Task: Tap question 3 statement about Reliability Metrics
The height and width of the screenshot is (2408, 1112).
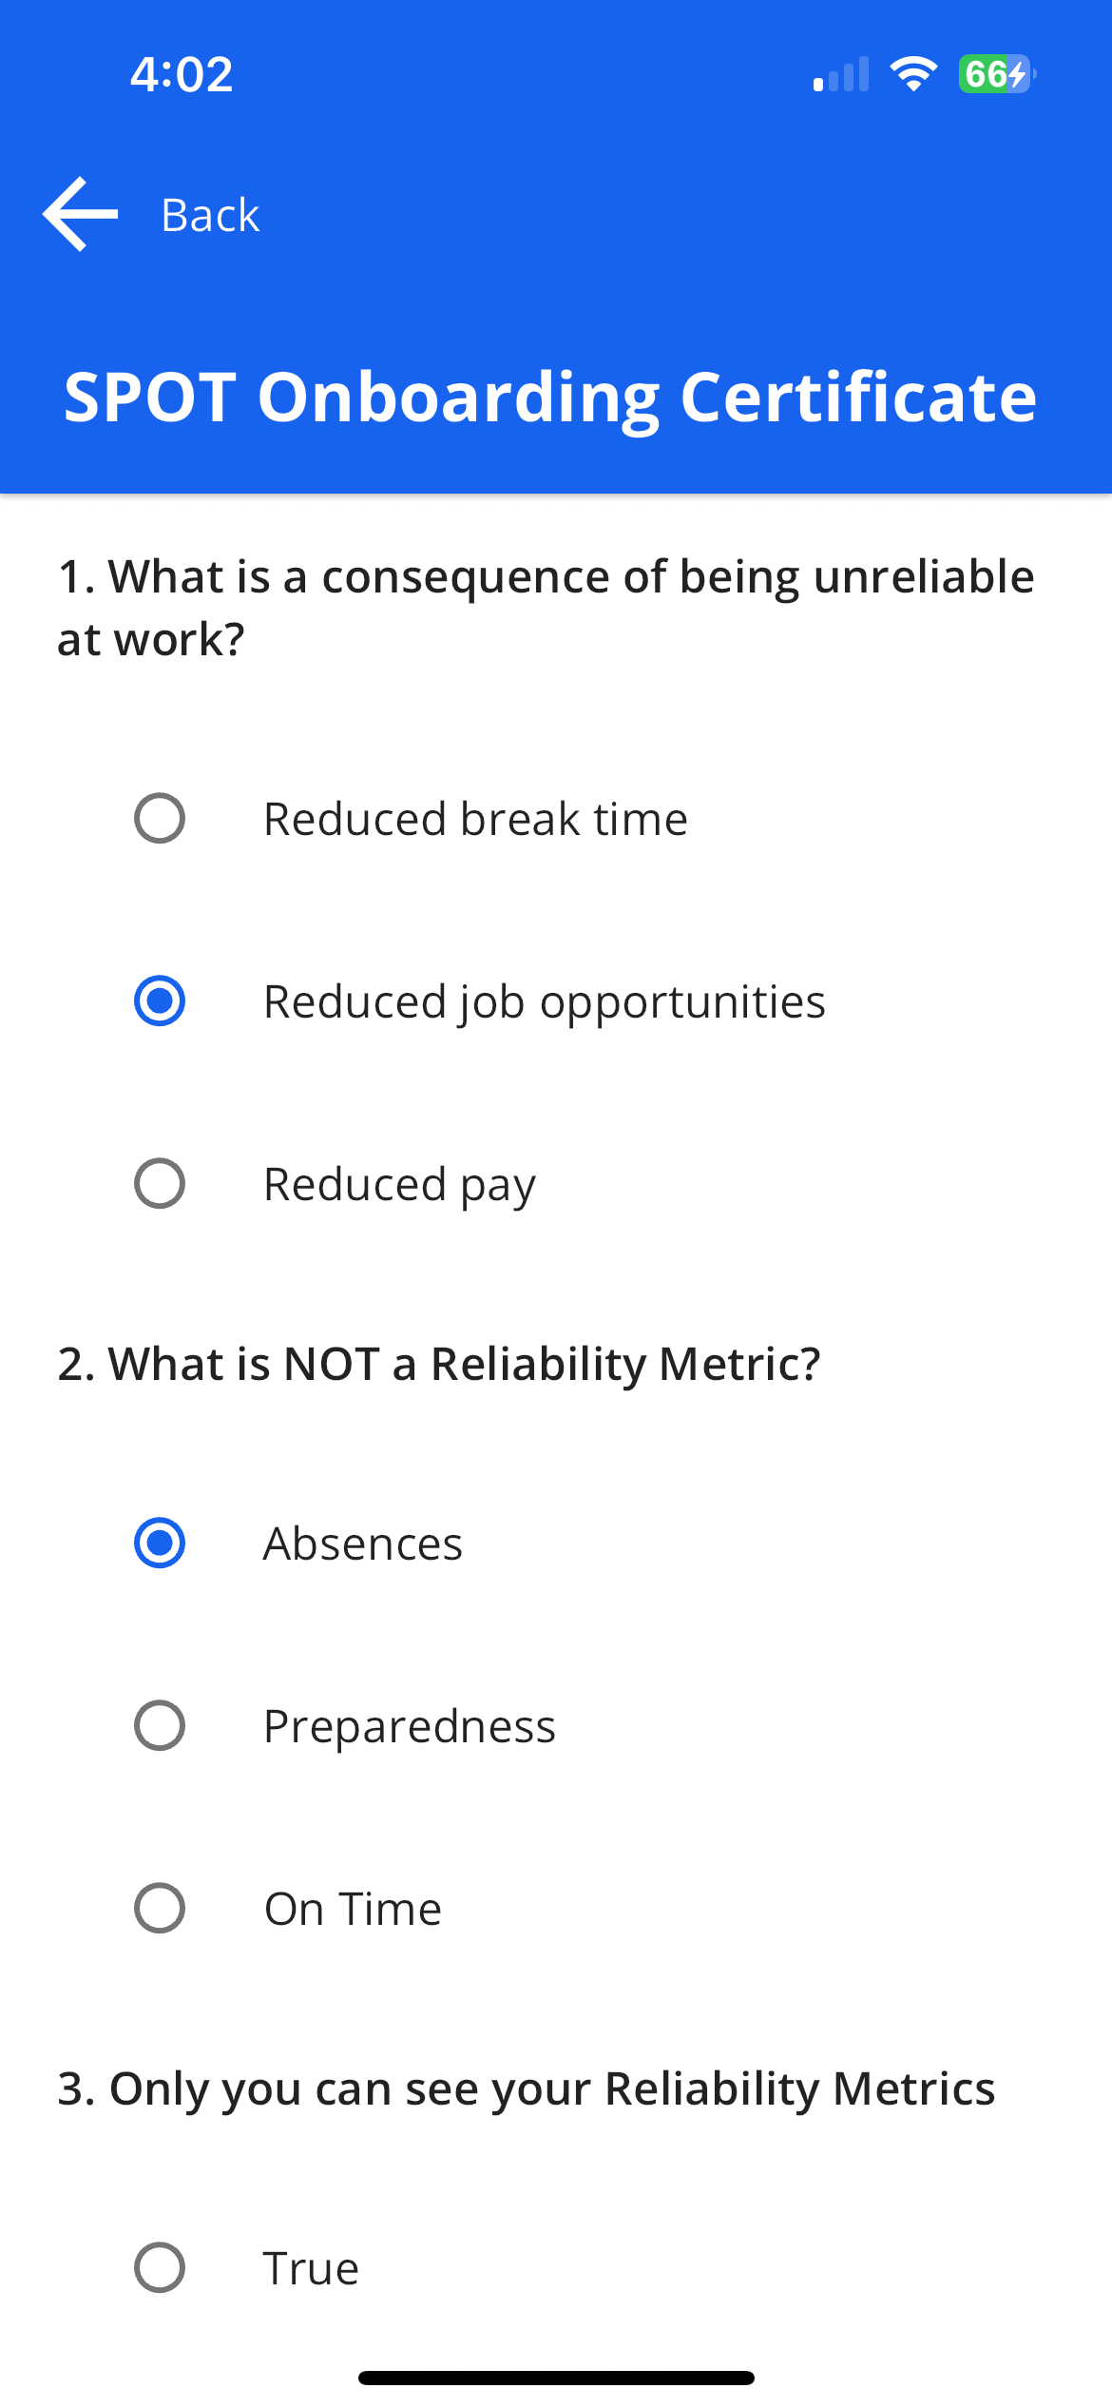Action: (x=526, y=2087)
